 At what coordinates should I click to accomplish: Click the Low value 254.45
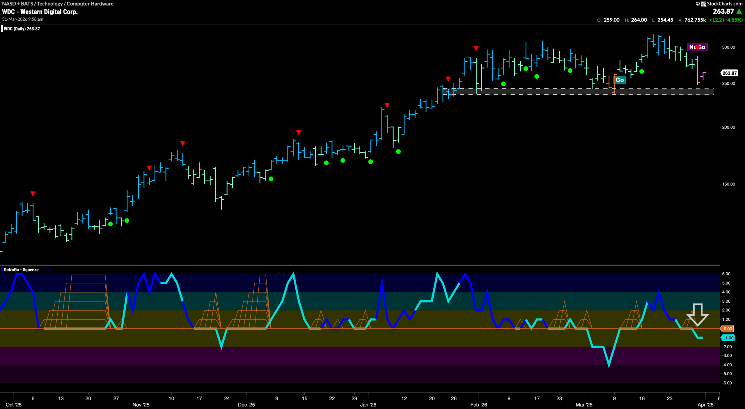click(665, 20)
